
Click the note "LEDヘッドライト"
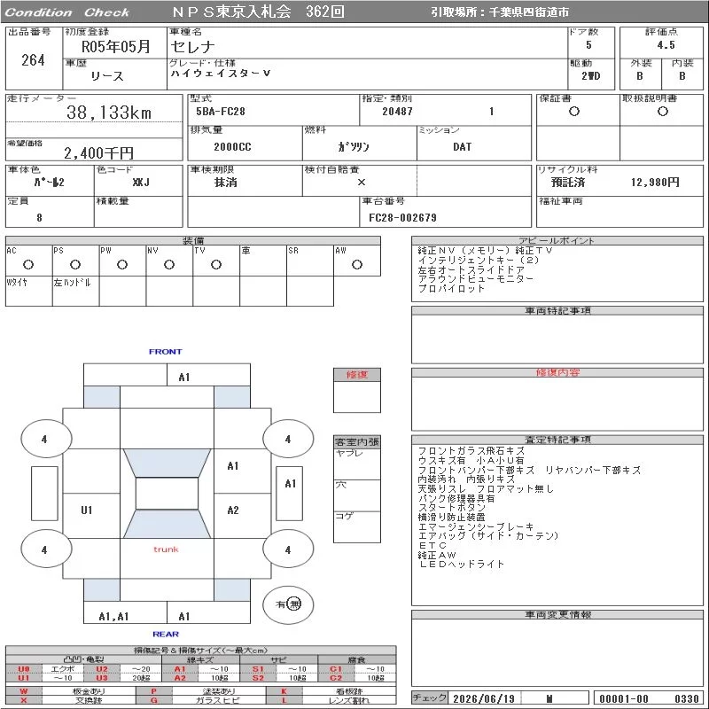pos(461,565)
